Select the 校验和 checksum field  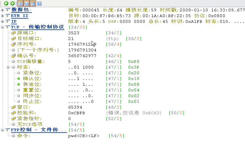[x=27, y=113]
